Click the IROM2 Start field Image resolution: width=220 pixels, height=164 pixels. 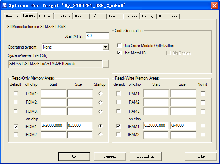(x=53, y=135)
